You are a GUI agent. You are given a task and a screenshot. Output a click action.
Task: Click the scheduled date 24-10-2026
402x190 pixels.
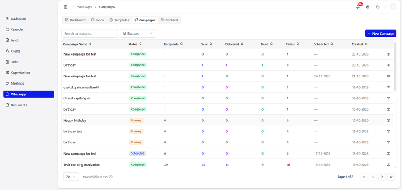click(322, 76)
